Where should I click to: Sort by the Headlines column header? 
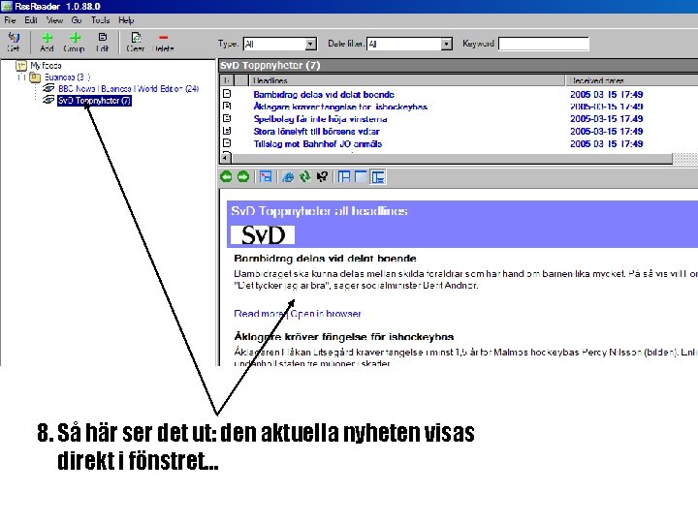(406, 80)
